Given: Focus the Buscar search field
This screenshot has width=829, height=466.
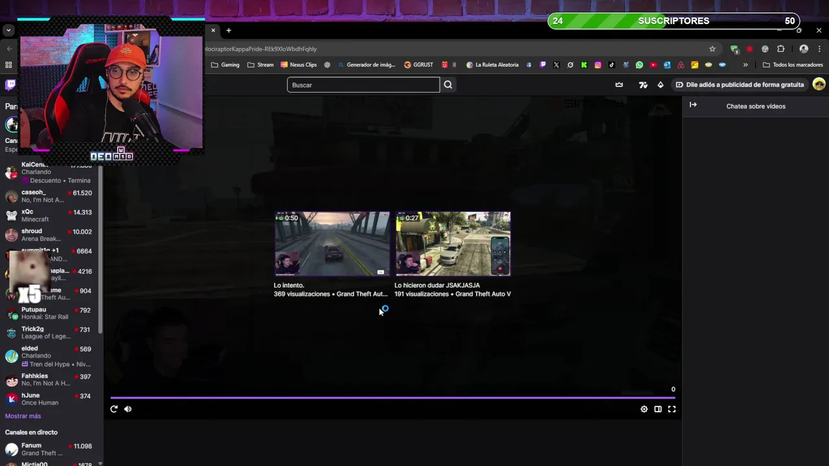Looking at the screenshot, I should (x=363, y=85).
